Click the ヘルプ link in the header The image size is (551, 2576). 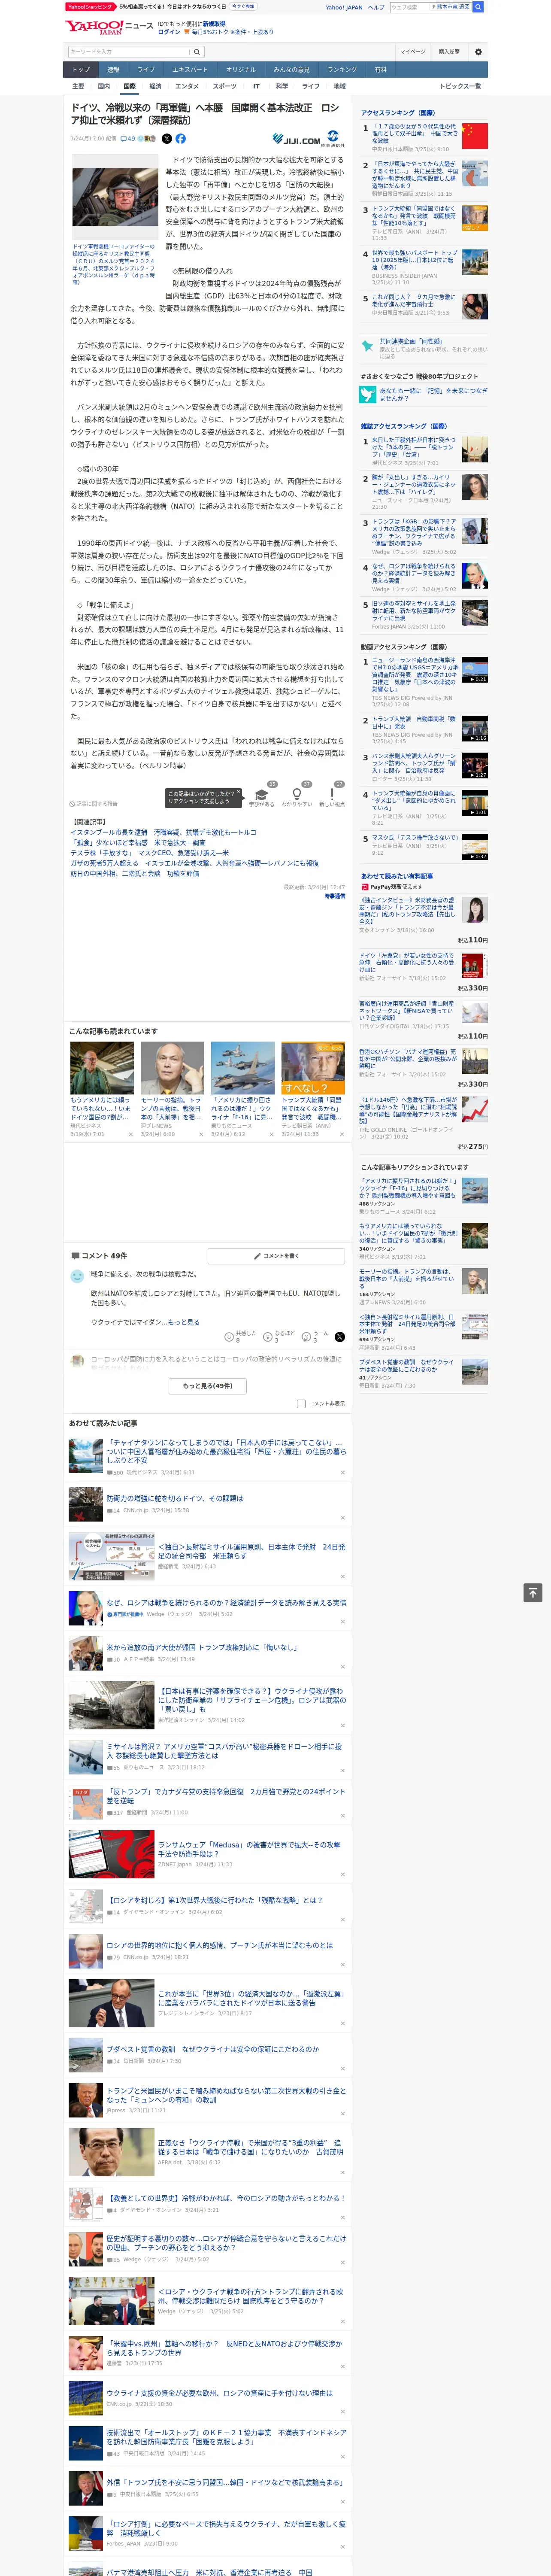376,7
